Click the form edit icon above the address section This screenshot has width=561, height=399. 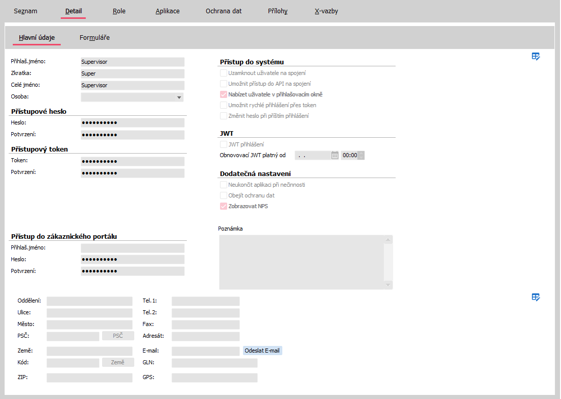[535, 297]
